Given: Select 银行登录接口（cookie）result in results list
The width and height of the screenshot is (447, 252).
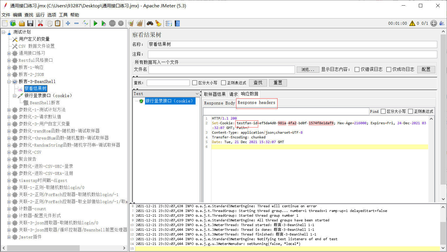Looking at the screenshot, I should 170,101.
